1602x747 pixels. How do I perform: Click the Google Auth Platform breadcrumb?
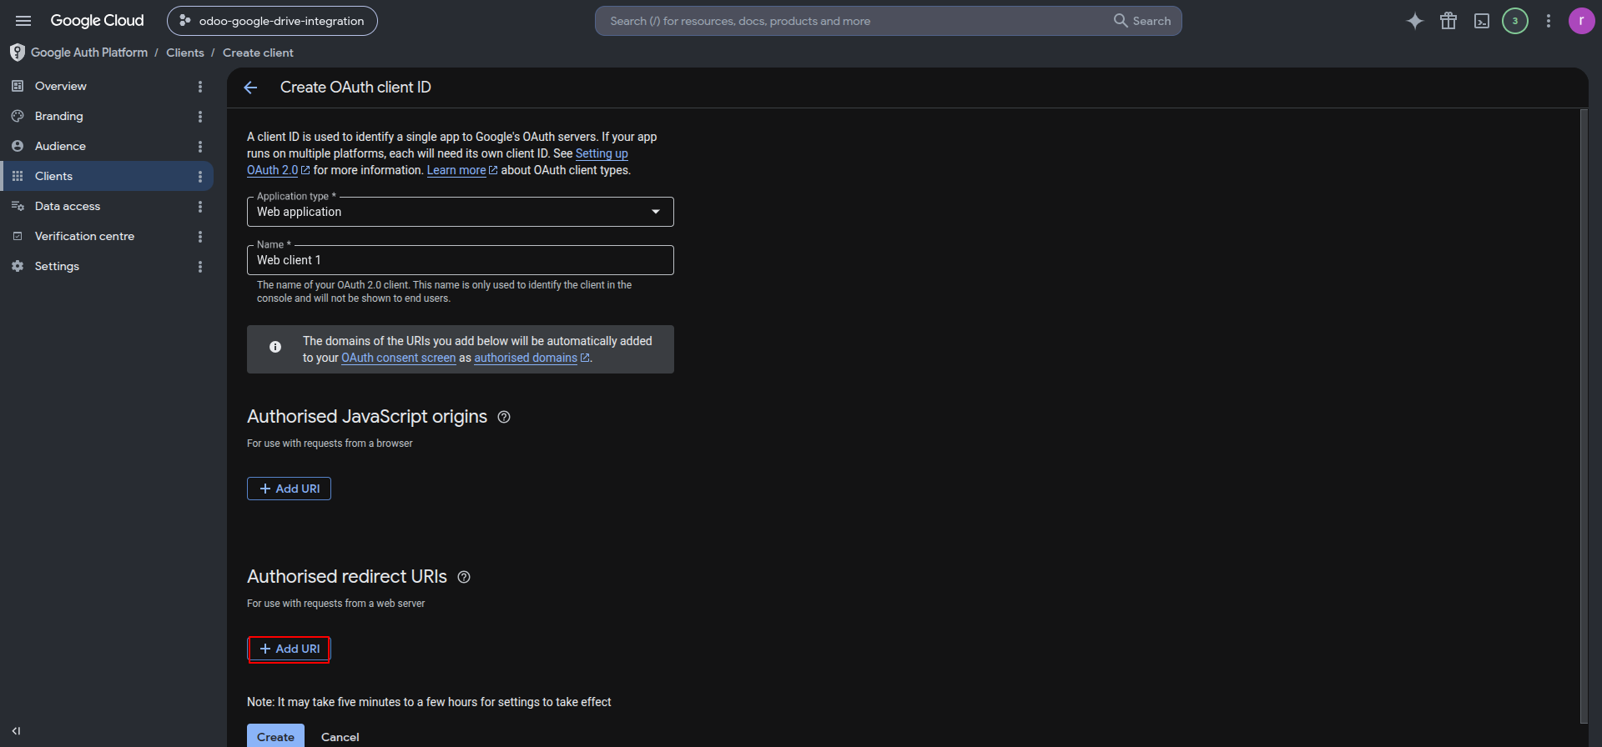tap(88, 53)
